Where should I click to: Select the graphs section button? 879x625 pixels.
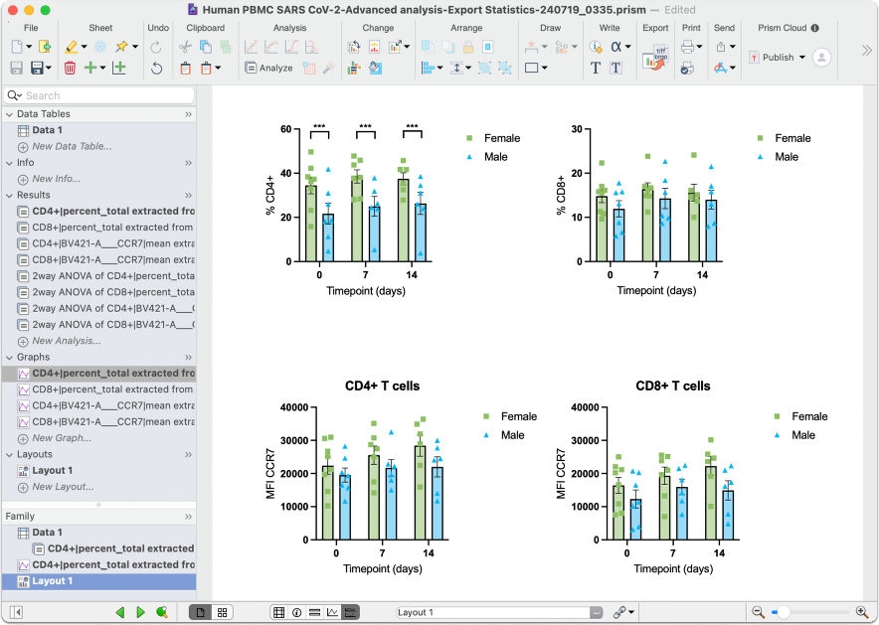(332, 612)
